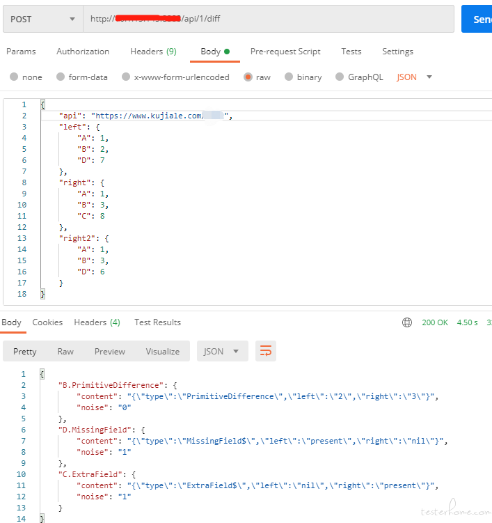Click "C.ExtraField" key in response
The height and width of the screenshot is (523, 492).
tap(93, 474)
